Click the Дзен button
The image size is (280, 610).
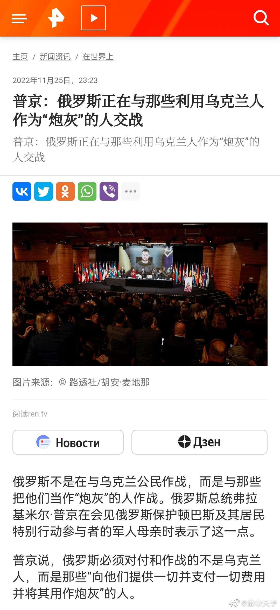tap(199, 442)
